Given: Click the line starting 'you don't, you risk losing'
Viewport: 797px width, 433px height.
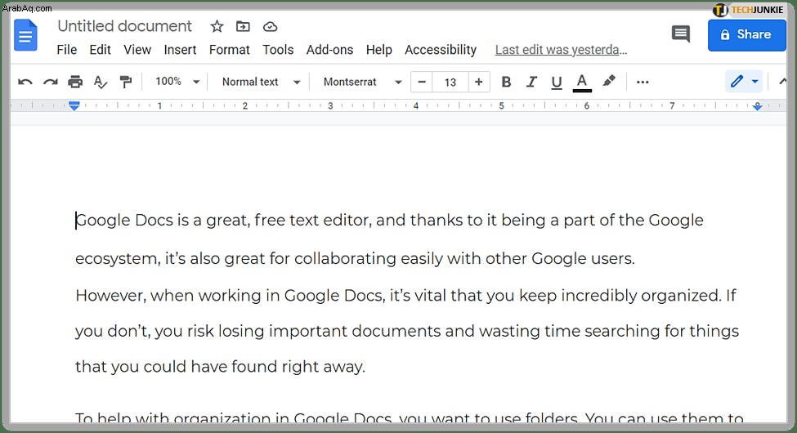Looking at the screenshot, I should 407,331.
